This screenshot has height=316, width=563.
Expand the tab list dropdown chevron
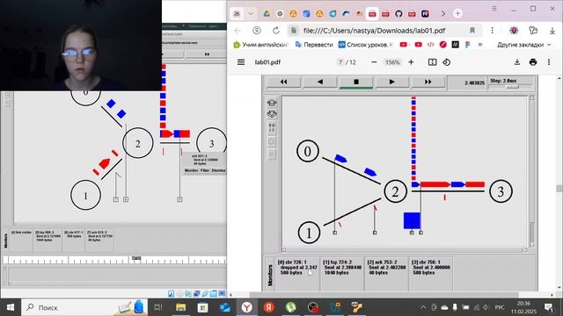251,14
